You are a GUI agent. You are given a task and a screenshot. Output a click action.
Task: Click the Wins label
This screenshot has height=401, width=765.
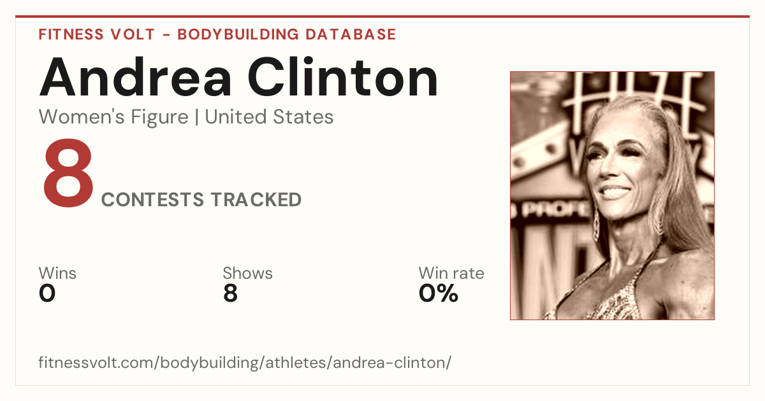(57, 274)
